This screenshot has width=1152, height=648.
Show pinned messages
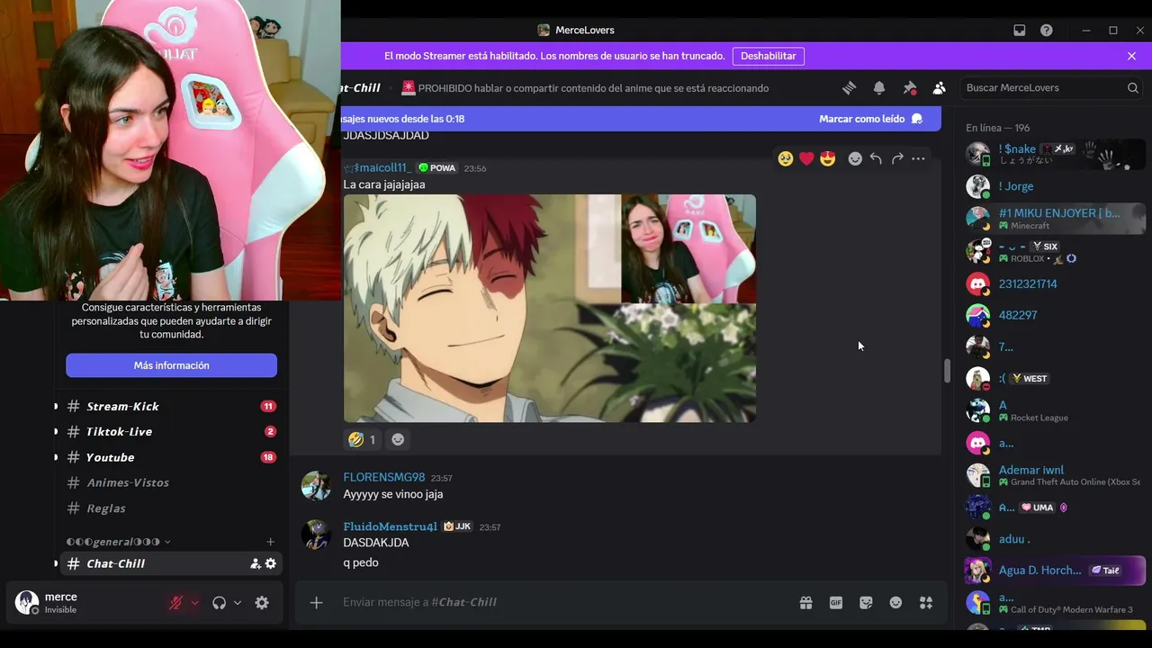(x=910, y=87)
